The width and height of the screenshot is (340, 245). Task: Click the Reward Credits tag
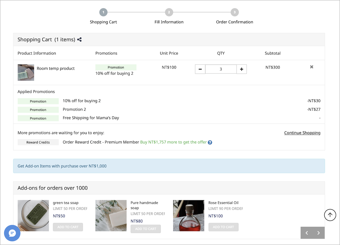pos(38,142)
